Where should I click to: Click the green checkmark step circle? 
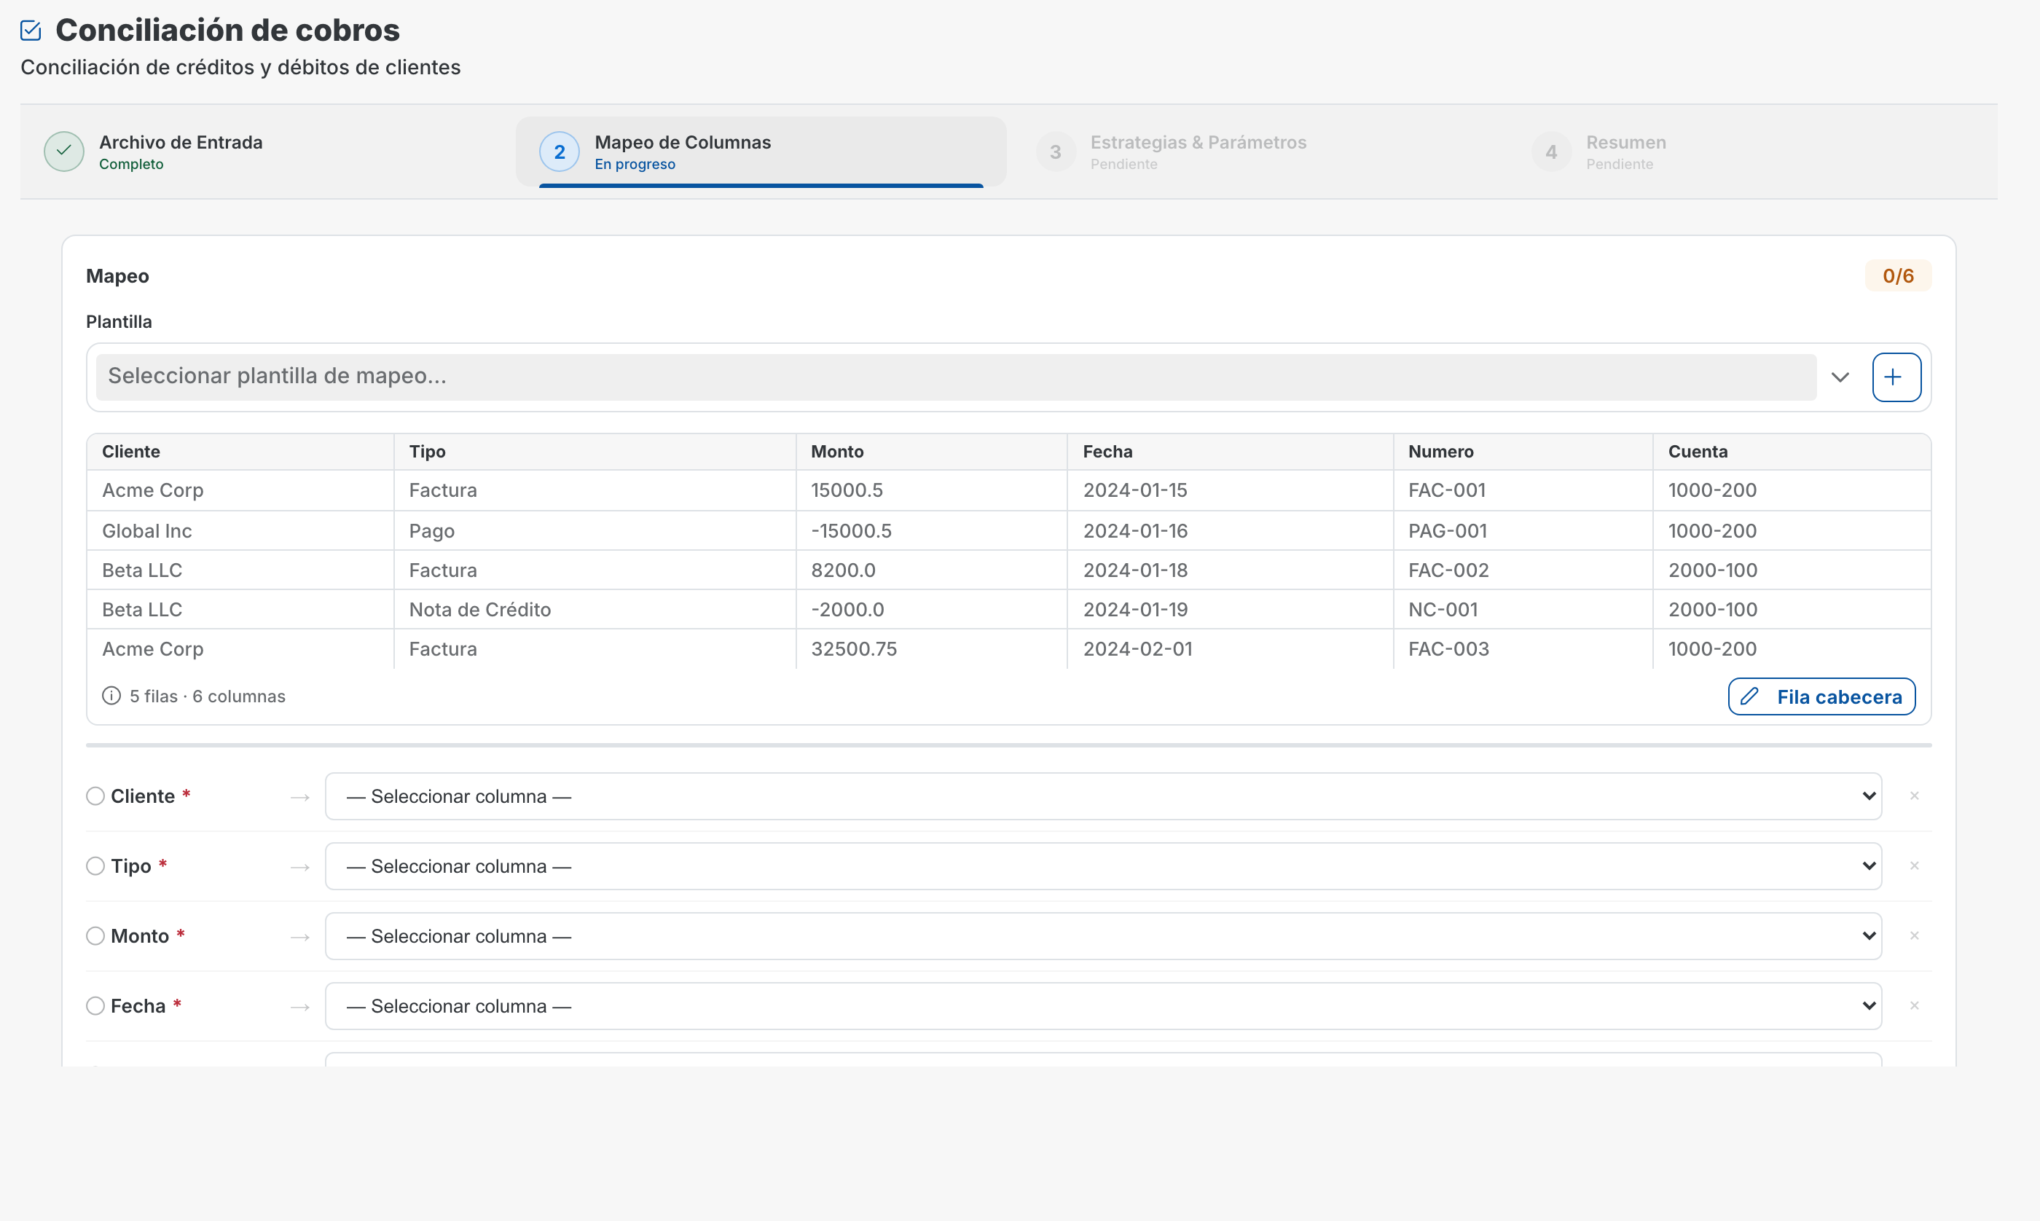(64, 152)
